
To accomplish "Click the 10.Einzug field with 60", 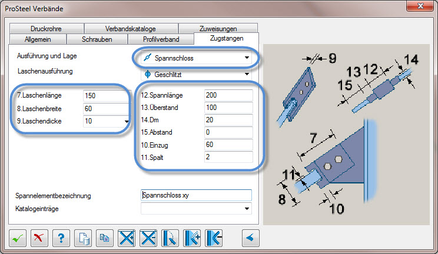I will [x=228, y=144].
